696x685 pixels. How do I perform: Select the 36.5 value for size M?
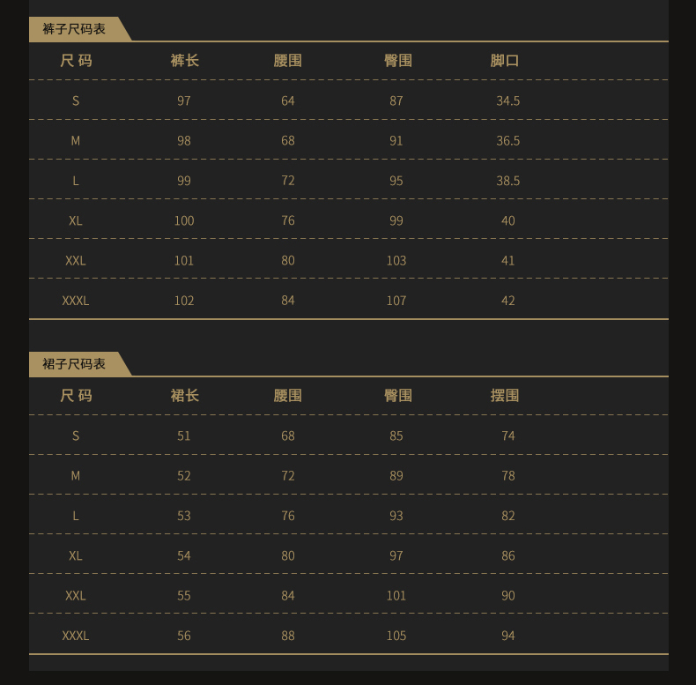pyautogui.click(x=507, y=141)
